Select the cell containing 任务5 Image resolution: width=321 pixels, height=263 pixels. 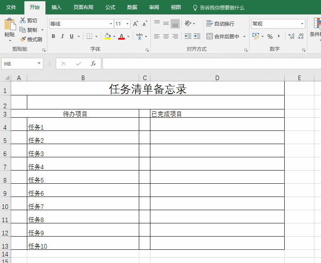pos(83,177)
